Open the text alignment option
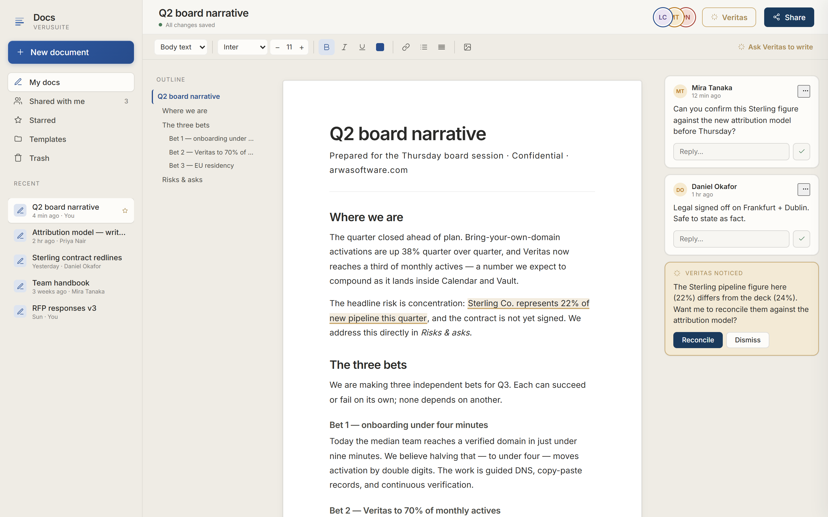The width and height of the screenshot is (828, 517). tap(441, 47)
